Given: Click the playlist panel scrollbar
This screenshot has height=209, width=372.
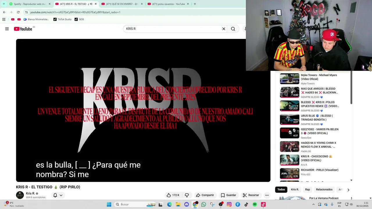Looking at the screenshot, I should (x=351, y=88).
